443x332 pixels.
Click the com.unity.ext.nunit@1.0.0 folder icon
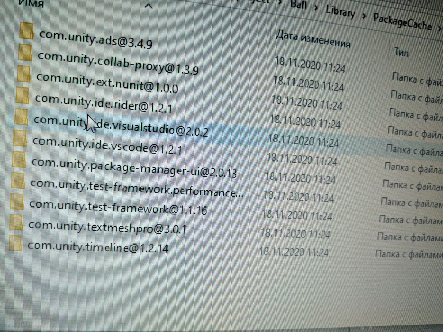(24, 73)
